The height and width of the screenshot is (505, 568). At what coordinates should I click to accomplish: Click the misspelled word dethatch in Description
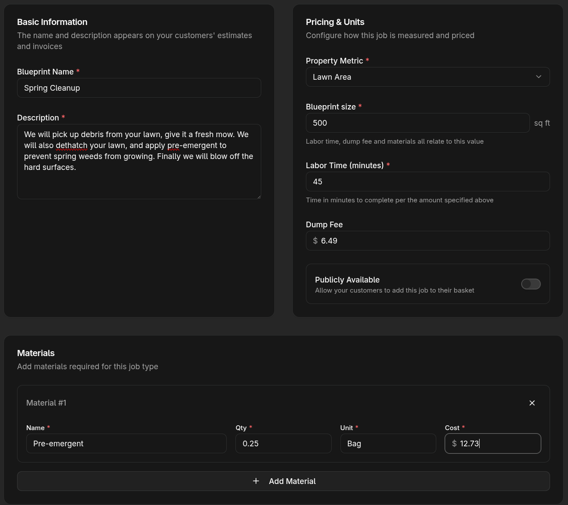pos(71,145)
